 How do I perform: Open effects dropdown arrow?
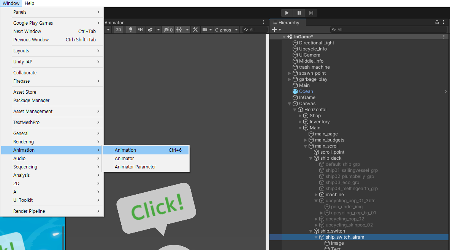point(158,30)
